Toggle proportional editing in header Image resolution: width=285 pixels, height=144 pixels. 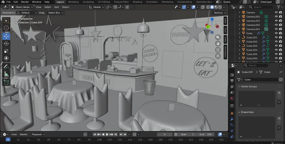click(127, 7)
